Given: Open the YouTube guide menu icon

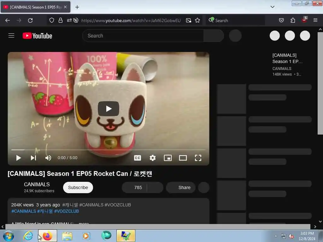Looking at the screenshot, I should tap(11, 36).
